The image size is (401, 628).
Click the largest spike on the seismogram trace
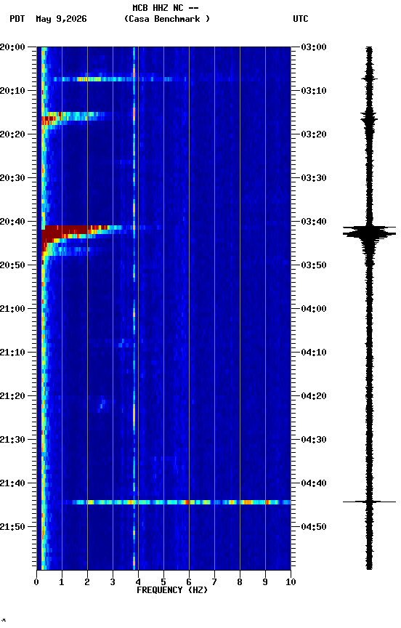coord(369,233)
